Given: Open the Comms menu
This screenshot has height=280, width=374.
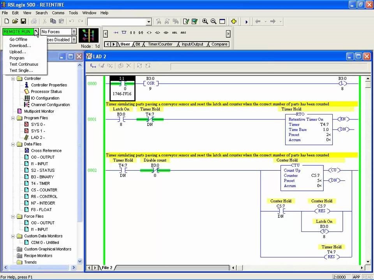Looking at the screenshot, I should 58,13.
